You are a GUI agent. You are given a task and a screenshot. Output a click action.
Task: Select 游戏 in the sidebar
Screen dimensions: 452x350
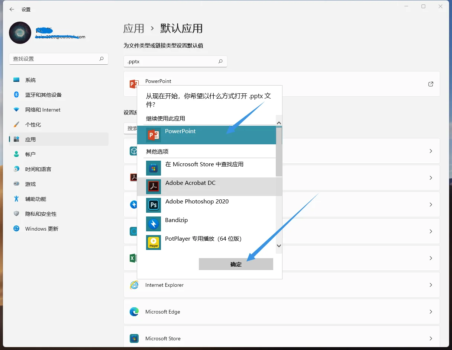(30, 184)
